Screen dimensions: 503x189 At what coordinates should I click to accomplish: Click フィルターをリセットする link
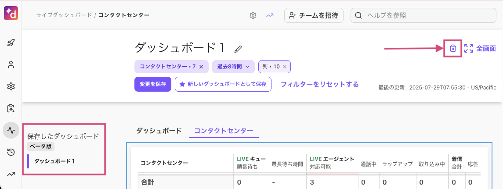(319, 84)
